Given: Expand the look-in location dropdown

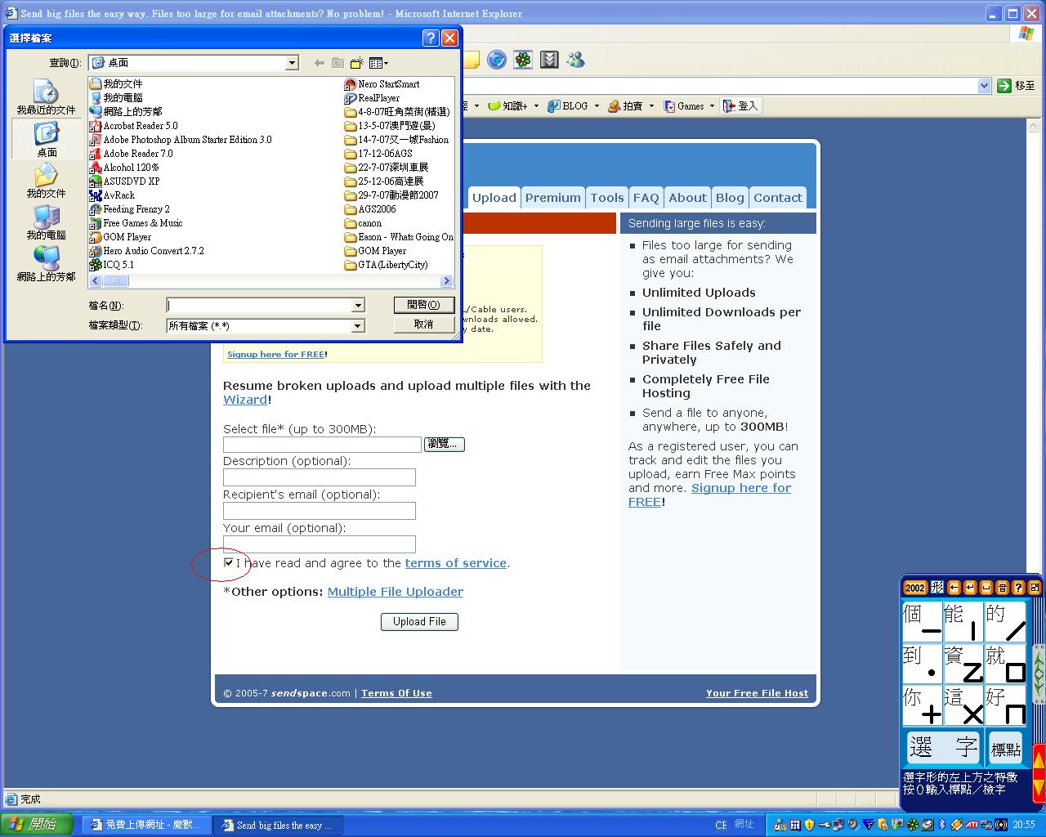Looking at the screenshot, I should coord(292,63).
